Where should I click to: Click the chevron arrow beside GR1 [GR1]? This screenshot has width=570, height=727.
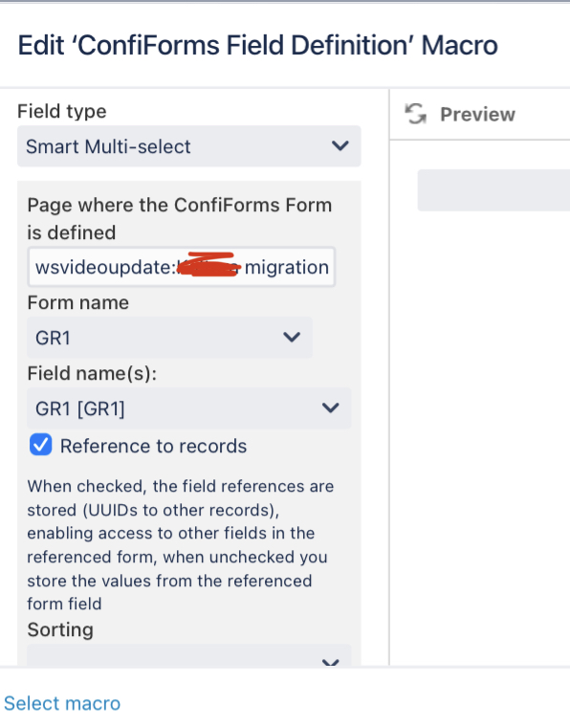tap(331, 408)
